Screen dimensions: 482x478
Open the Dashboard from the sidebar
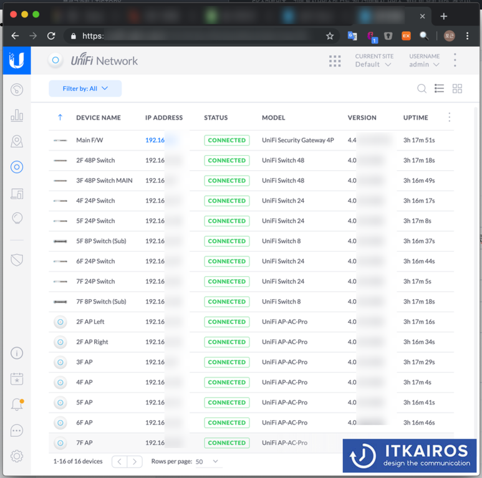pos(17,90)
